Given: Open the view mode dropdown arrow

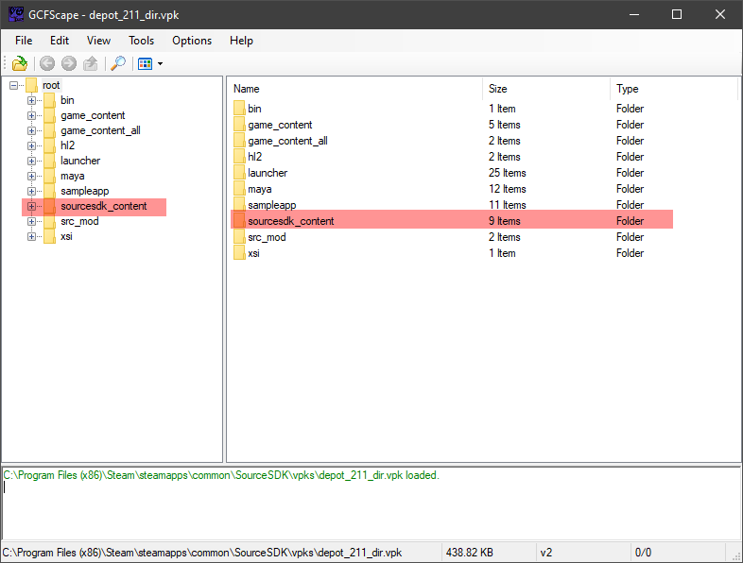Looking at the screenshot, I should 160,63.
